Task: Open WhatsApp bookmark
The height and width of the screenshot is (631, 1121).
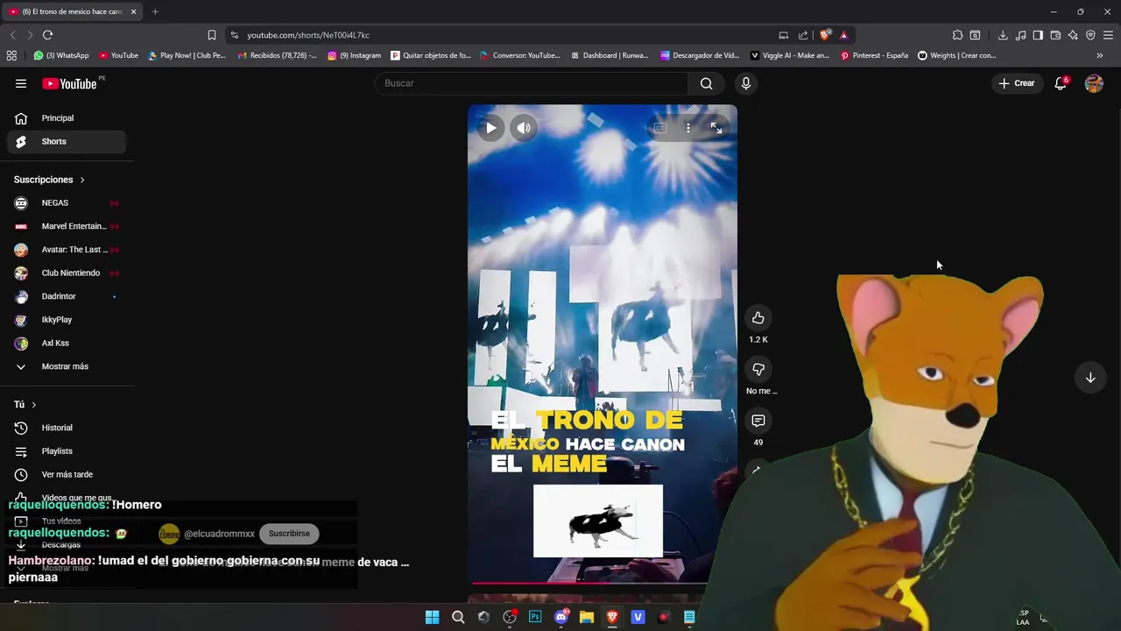Action: [60, 55]
